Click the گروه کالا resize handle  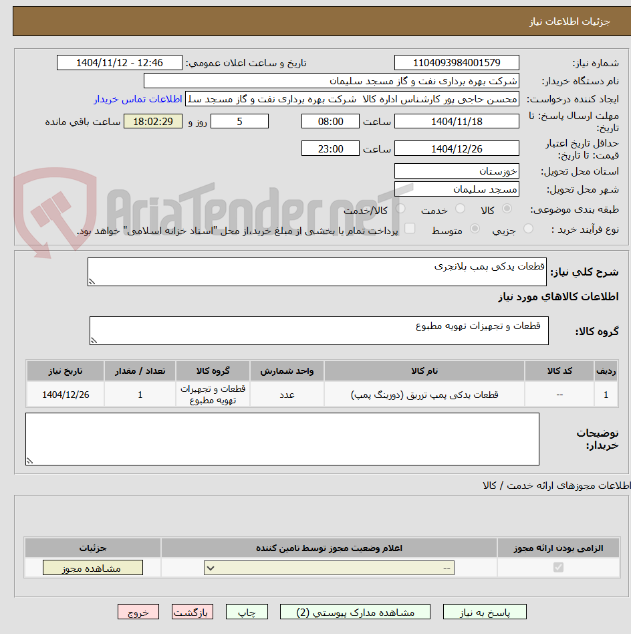point(94,341)
